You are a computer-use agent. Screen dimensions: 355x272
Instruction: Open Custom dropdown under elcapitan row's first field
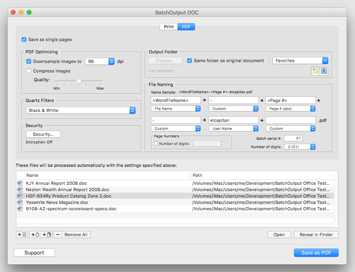click(x=176, y=129)
